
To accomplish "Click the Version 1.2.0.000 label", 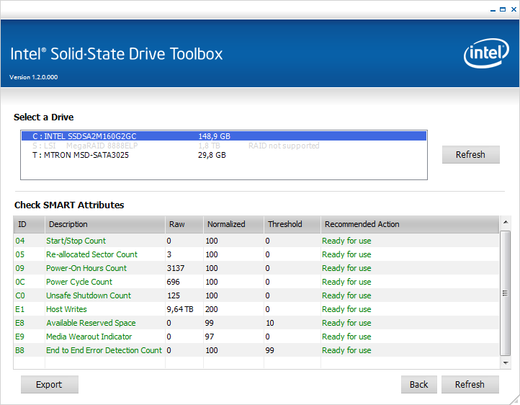I will click(x=34, y=77).
